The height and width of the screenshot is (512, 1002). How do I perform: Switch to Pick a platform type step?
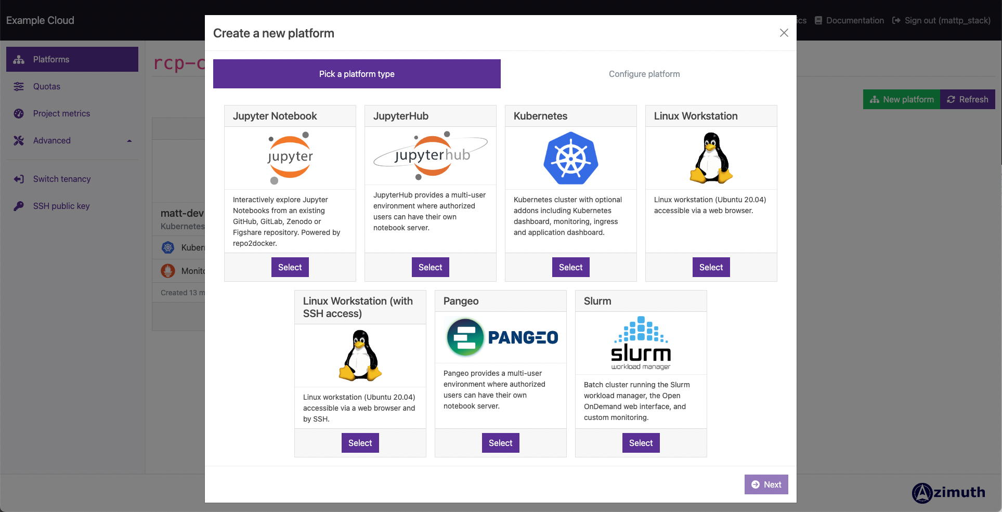[x=357, y=74]
